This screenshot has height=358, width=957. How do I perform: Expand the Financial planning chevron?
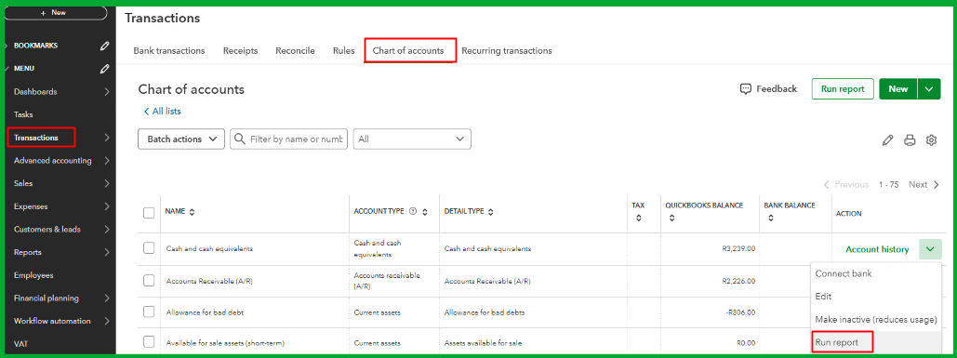(x=107, y=298)
